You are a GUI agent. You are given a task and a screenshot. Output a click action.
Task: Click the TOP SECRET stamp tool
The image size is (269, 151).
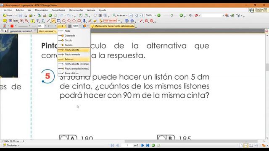click(110, 21)
